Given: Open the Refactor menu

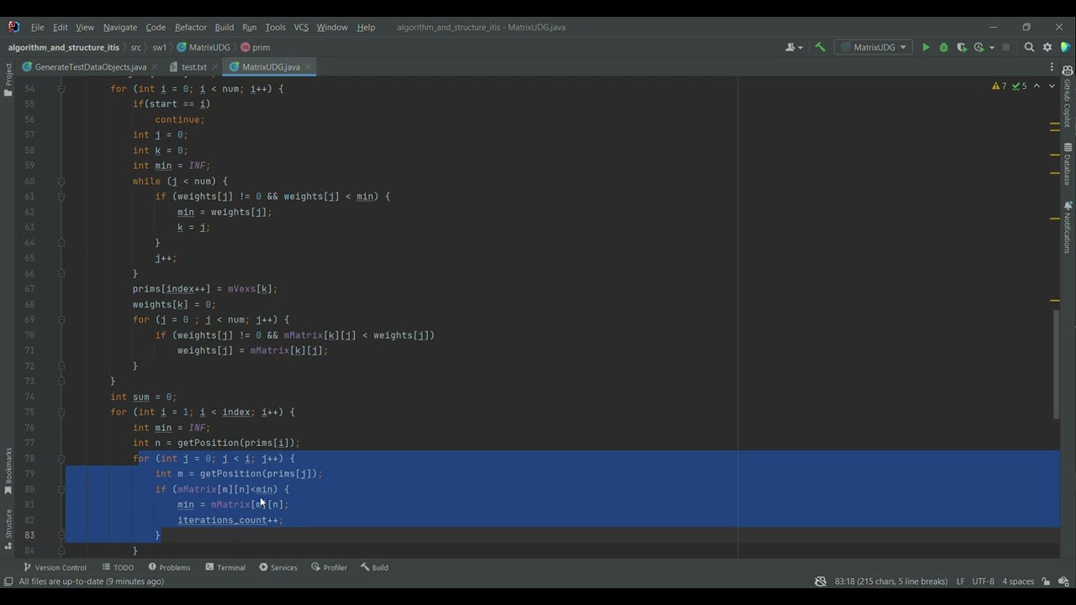Looking at the screenshot, I should [x=191, y=27].
